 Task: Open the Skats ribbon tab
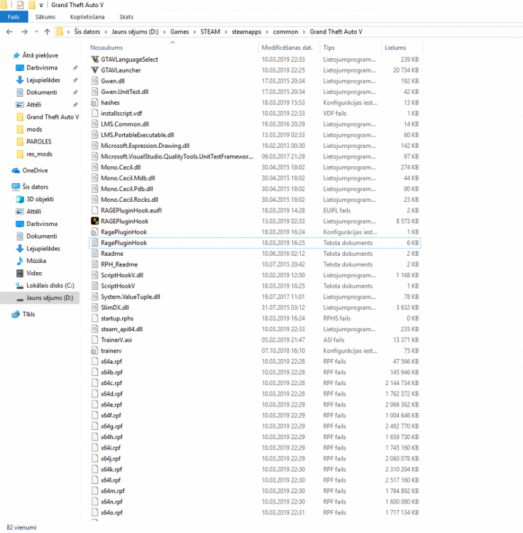coord(126,17)
